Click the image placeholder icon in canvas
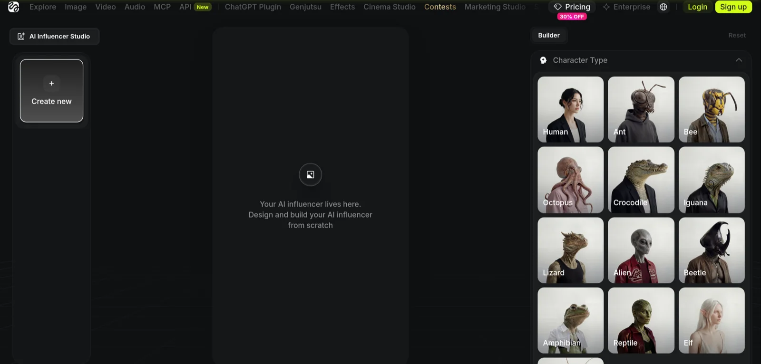 pyautogui.click(x=310, y=174)
